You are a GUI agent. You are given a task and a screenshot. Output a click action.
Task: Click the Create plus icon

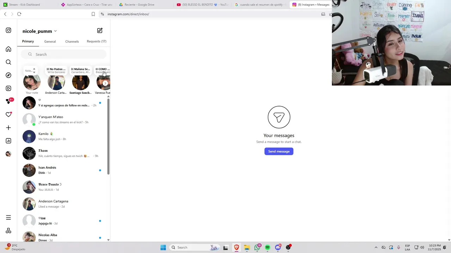click(8, 128)
